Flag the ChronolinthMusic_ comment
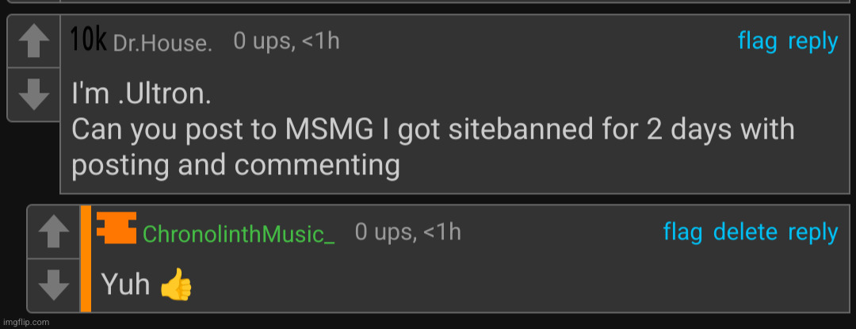This screenshot has width=856, height=329. click(x=682, y=231)
